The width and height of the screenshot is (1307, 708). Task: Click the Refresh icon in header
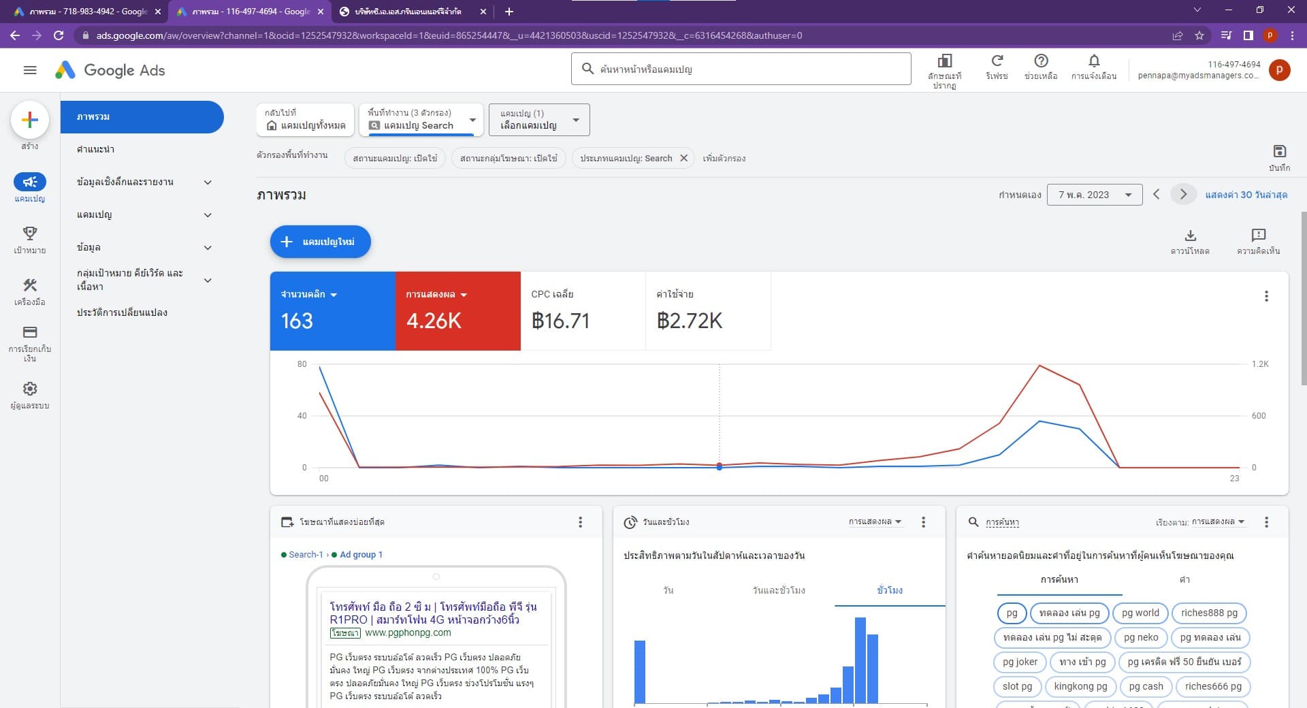[x=997, y=61]
